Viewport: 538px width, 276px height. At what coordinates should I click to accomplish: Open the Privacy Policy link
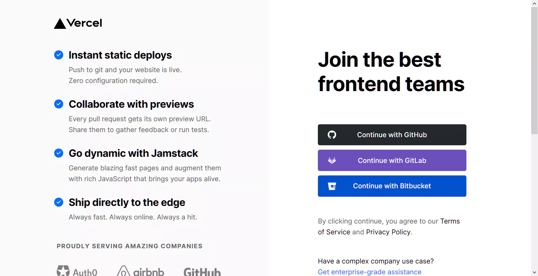pos(388,232)
